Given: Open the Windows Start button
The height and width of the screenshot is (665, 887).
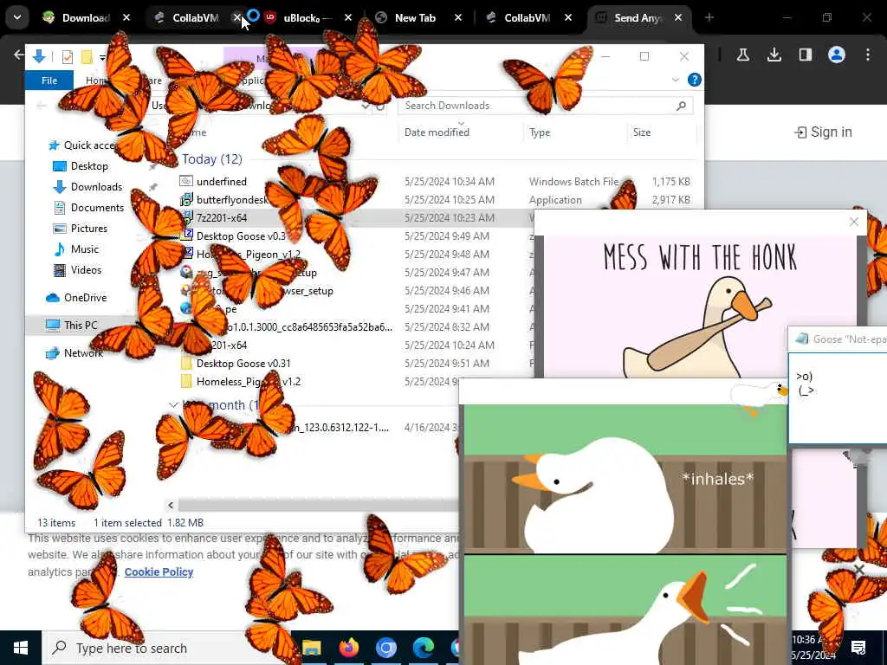Looking at the screenshot, I should [x=21, y=648].
